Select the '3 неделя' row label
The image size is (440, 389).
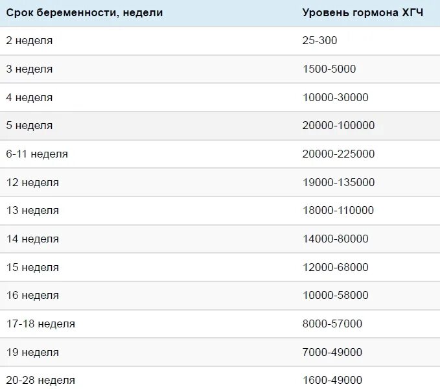(29, 69)
